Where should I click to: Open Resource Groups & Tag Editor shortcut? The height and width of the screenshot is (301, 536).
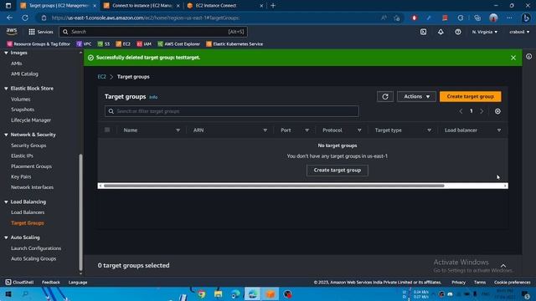point(39,44)
